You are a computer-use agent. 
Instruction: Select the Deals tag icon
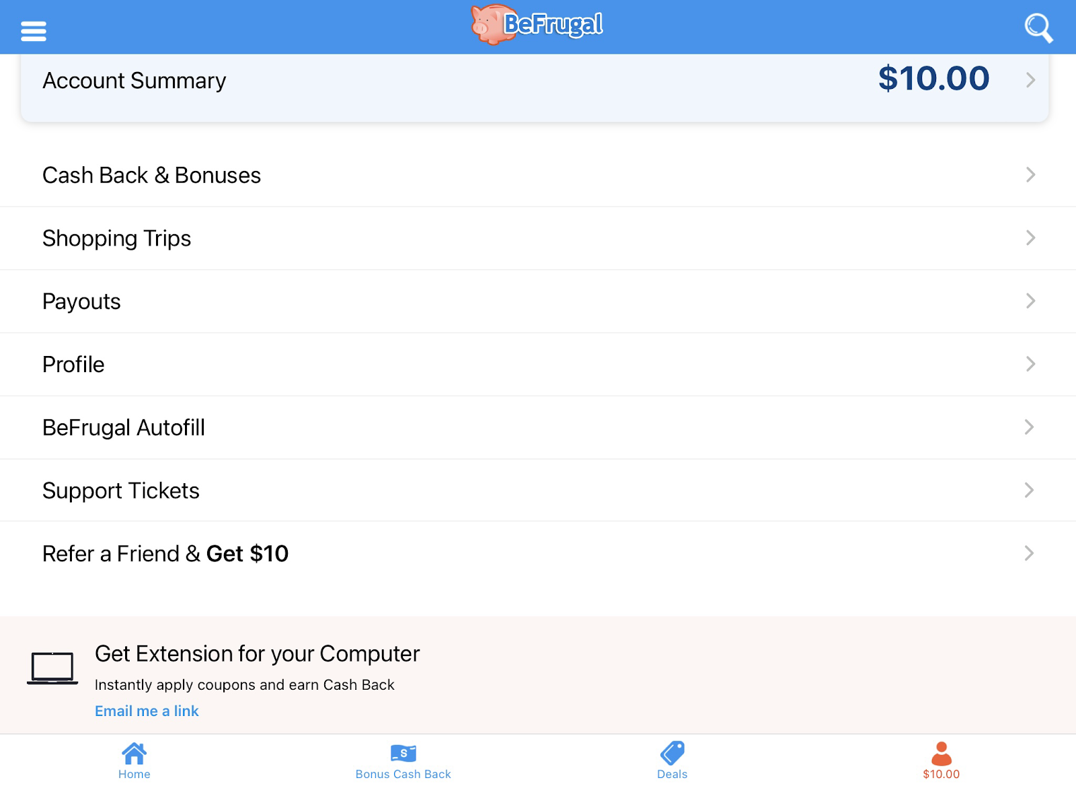pos(672,753)
